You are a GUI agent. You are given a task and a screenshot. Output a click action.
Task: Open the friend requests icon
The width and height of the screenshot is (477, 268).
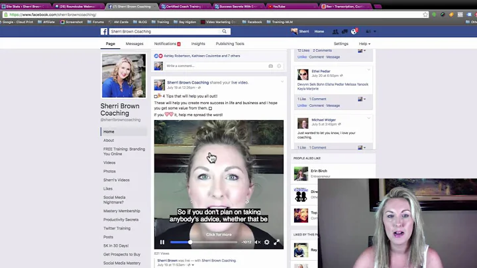[335, 31]
